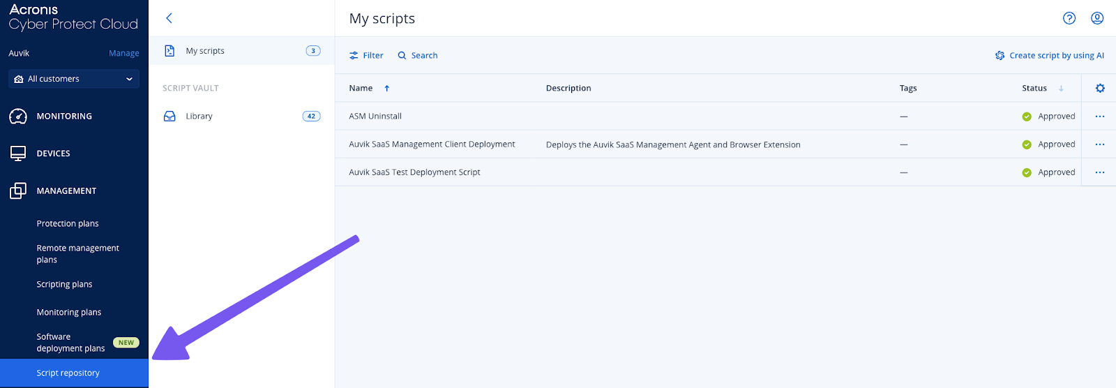The height and width of the screenshot is (388, 1116).
Task: Expand the All customers dropdown
Action: (74, 79)
